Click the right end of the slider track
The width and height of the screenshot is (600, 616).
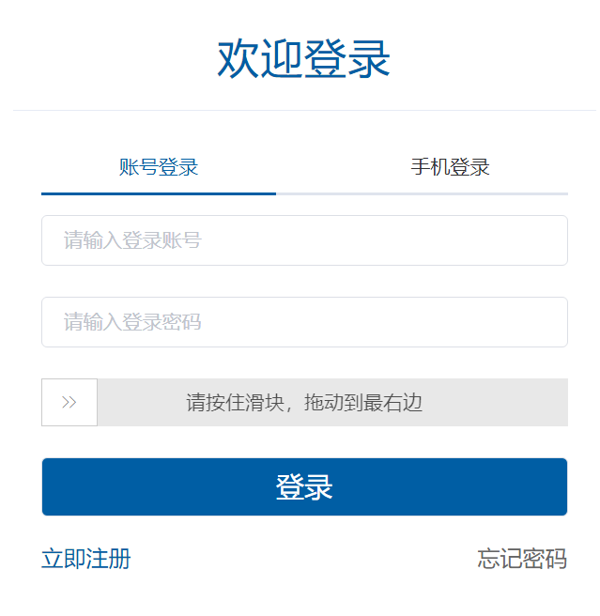pos(556,403)
